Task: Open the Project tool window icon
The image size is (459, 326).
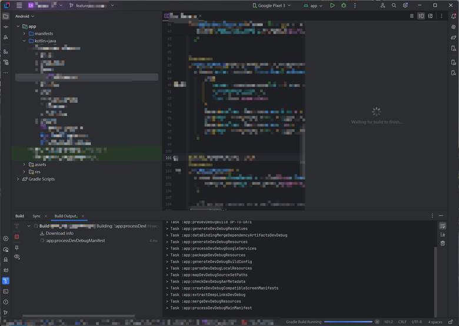Action: [5, 16]
